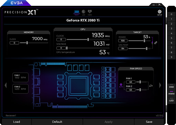Select profile slot 1

pos(172,19)
